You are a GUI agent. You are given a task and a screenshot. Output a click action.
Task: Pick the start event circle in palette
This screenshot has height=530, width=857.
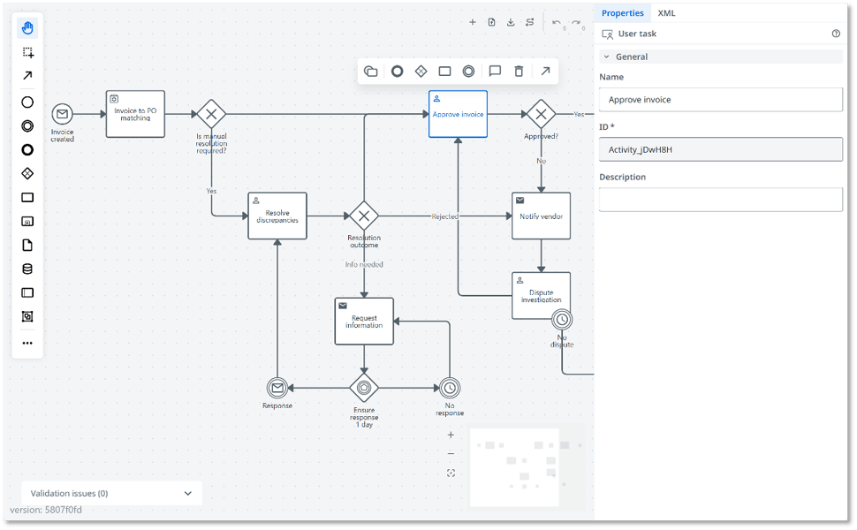pyautogui.click(x=27, y=102)
